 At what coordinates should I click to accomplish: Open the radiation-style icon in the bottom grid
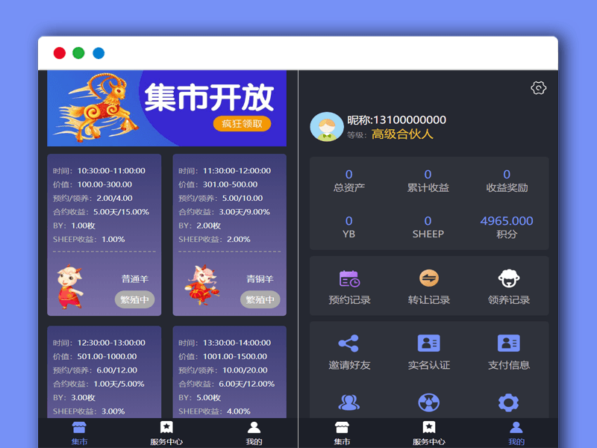(428, 402)
